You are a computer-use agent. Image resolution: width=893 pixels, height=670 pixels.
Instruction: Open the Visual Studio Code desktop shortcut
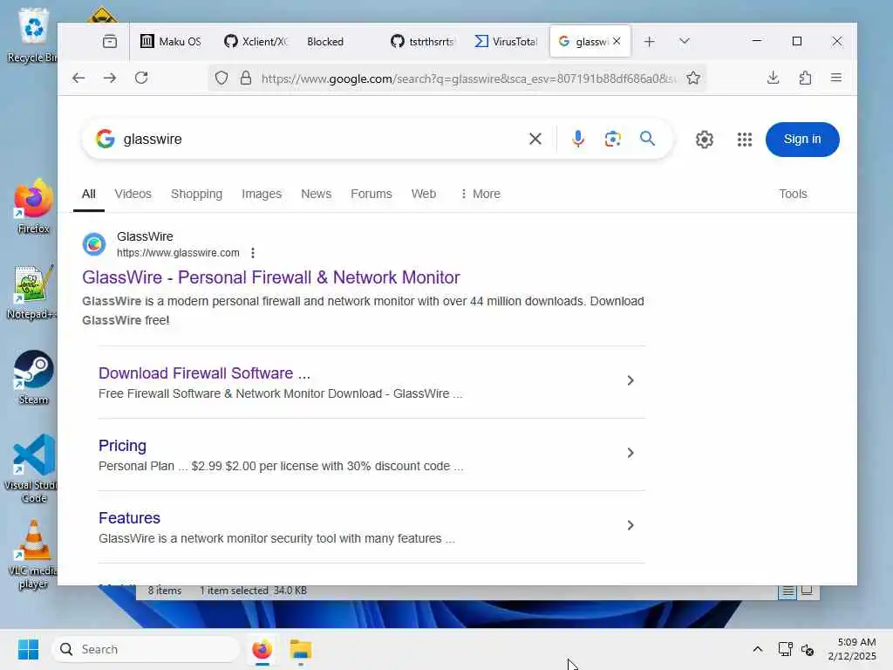pyautogui.click(x=32, y=468)
